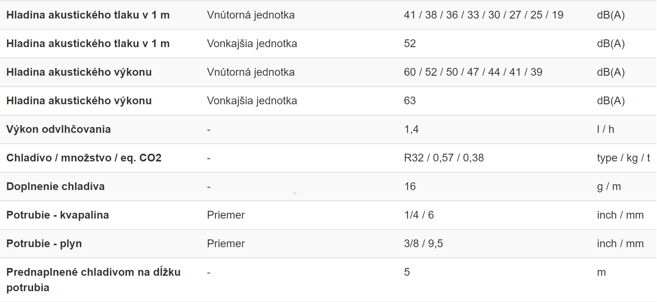Click the 'Výkon odvlhčovania' row label
This screenshot has height=302, width=657.
coord(58,129)
